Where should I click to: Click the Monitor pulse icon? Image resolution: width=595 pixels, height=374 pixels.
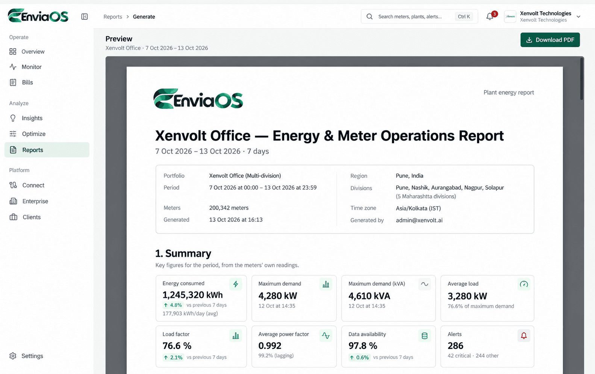pos(13,67)
